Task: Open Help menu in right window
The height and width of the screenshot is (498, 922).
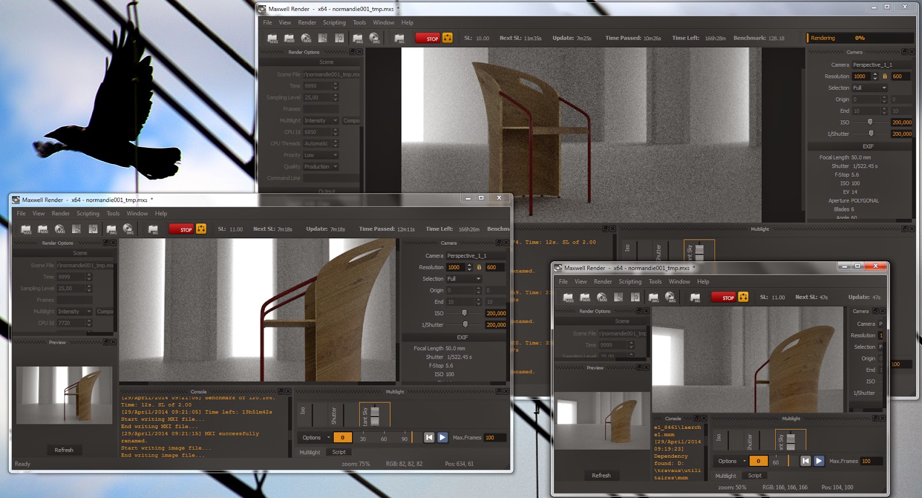Action: [x=703, y=282]
